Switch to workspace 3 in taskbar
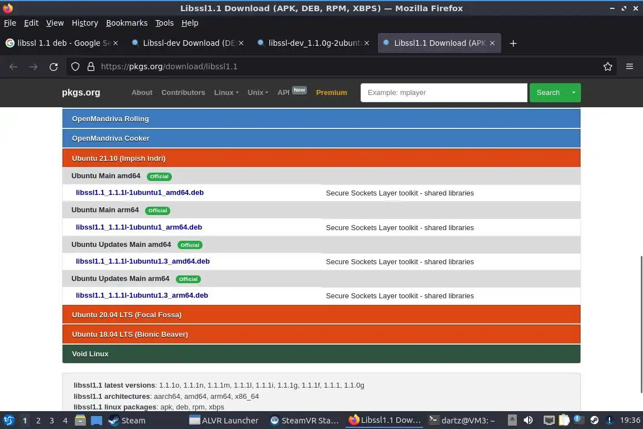 pos(52,421)
